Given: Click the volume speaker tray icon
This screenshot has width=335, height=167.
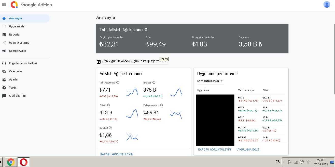Looking at the screenshot, I should coord(308,162).
